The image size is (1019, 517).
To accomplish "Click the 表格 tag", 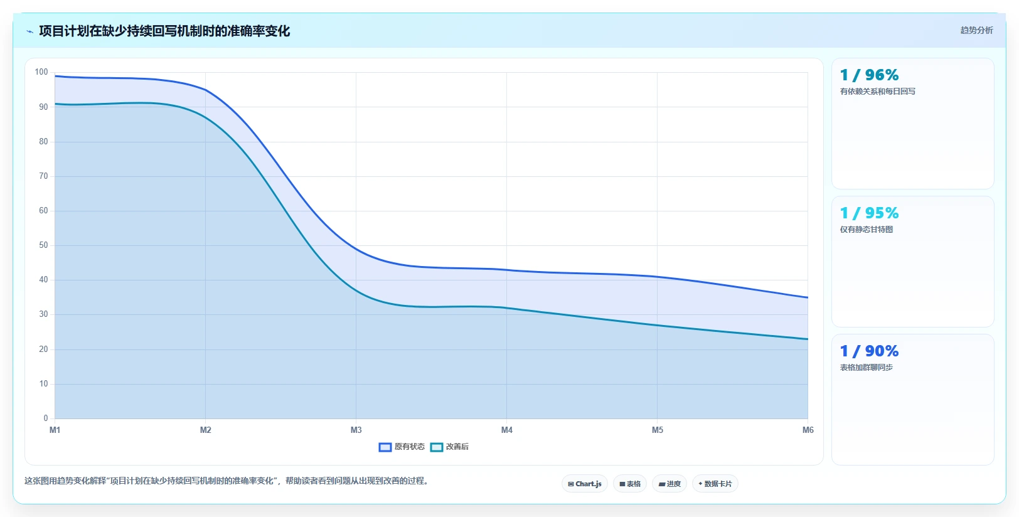I will click(630, 484).
